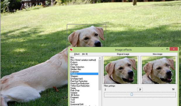This screenshot has height=106, width=181.
Task: Click the filter value field showing 20
Action: (140, 89)
